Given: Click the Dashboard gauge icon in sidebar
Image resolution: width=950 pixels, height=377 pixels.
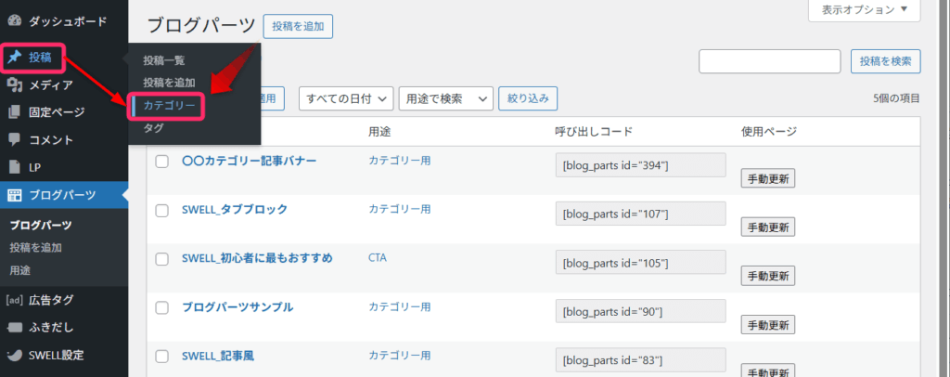Looking at the screenshot, I should tap(15, 20).
